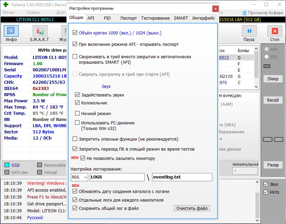Click the Press F1 to About log line

47,197
